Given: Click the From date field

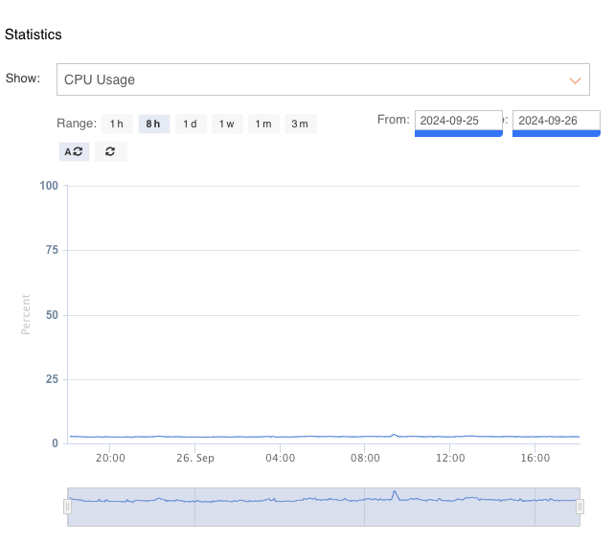Looking at the screenshot, I should point(458,121).
